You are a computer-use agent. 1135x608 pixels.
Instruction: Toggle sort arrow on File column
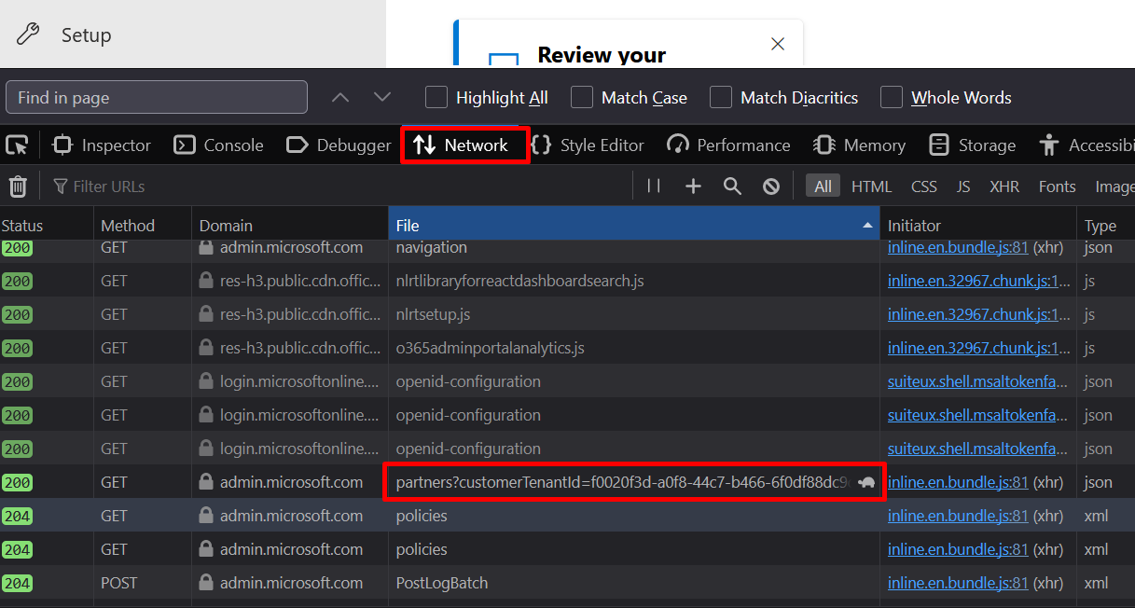coord(868,226)
